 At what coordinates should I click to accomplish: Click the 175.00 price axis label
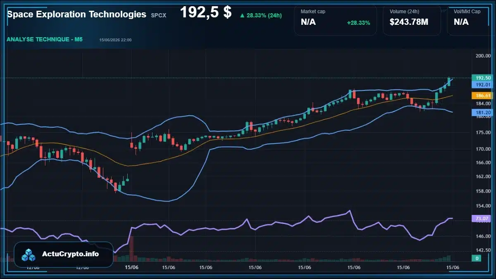click(x=483, y=133)
